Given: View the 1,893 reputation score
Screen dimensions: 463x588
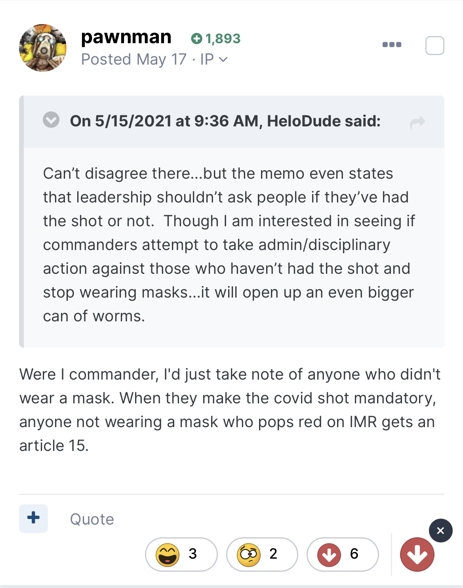Looking at the screenshot, I should pyautogui.click(x=216, y=38).
